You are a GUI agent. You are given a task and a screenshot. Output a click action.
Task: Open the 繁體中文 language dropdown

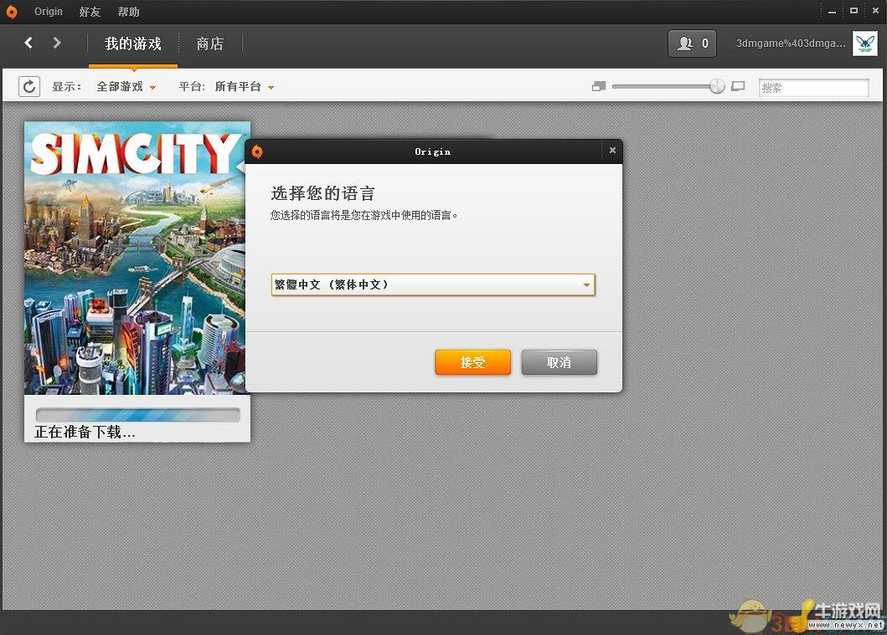coord(433,284)
